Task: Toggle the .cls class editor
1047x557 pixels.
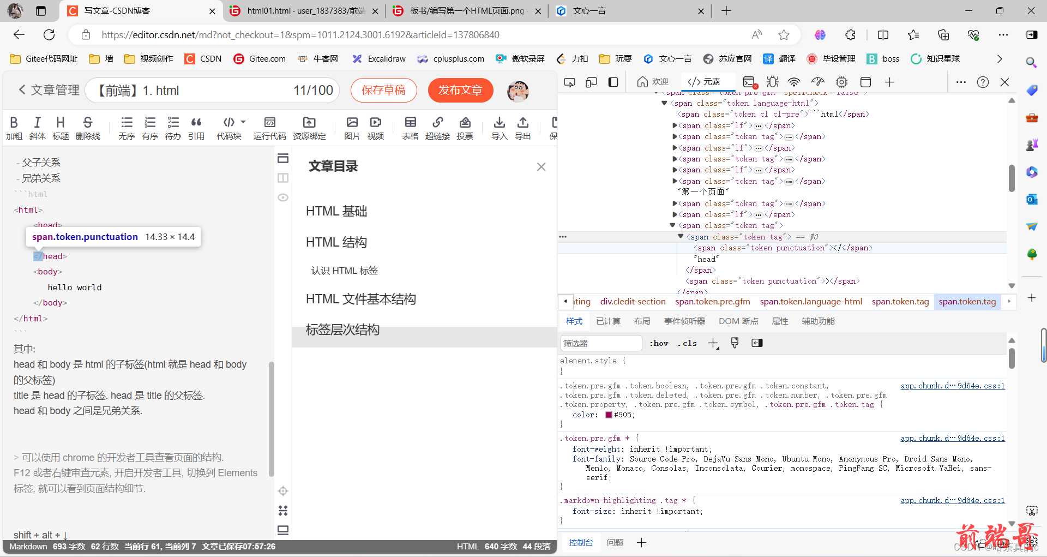Action: coord(688,343)
